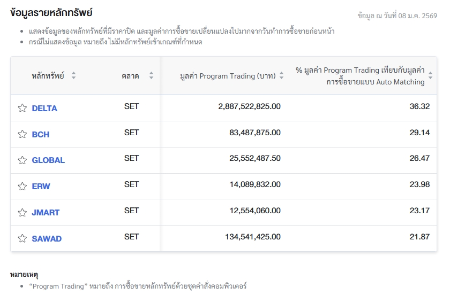Toggle the SAWAD favorite star

click(x=22, y=238)
